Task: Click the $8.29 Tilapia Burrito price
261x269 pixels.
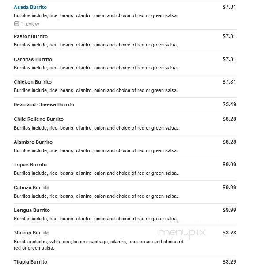Action: (x=229, y=262)
